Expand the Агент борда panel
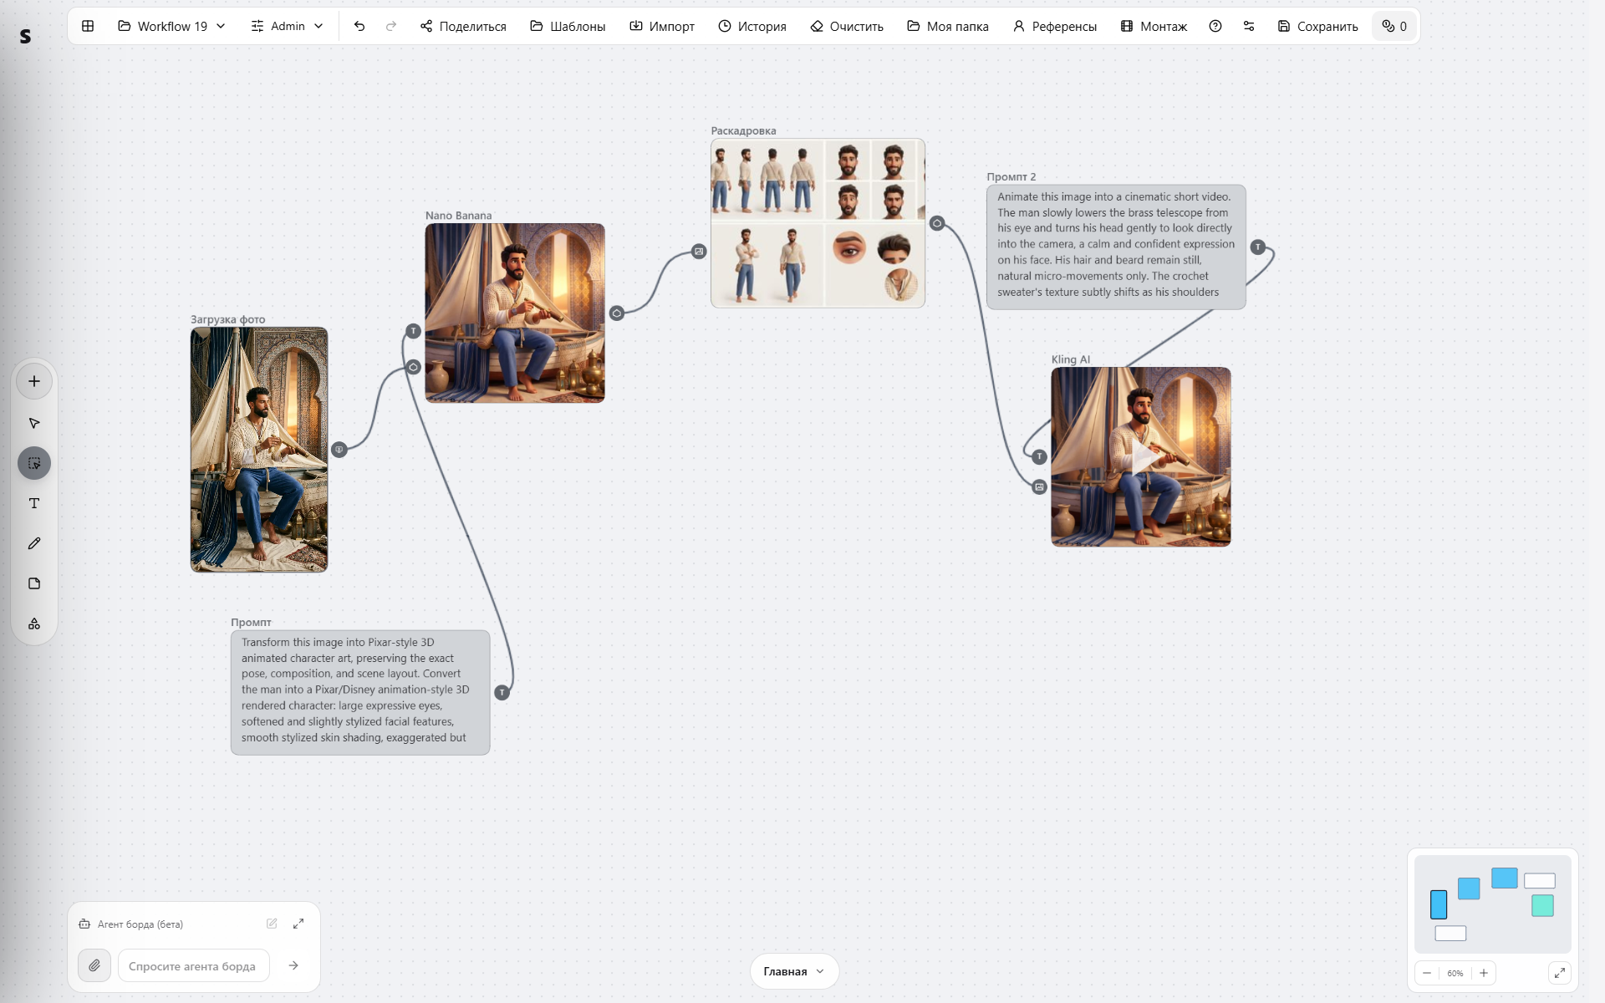 click(298, 924)
